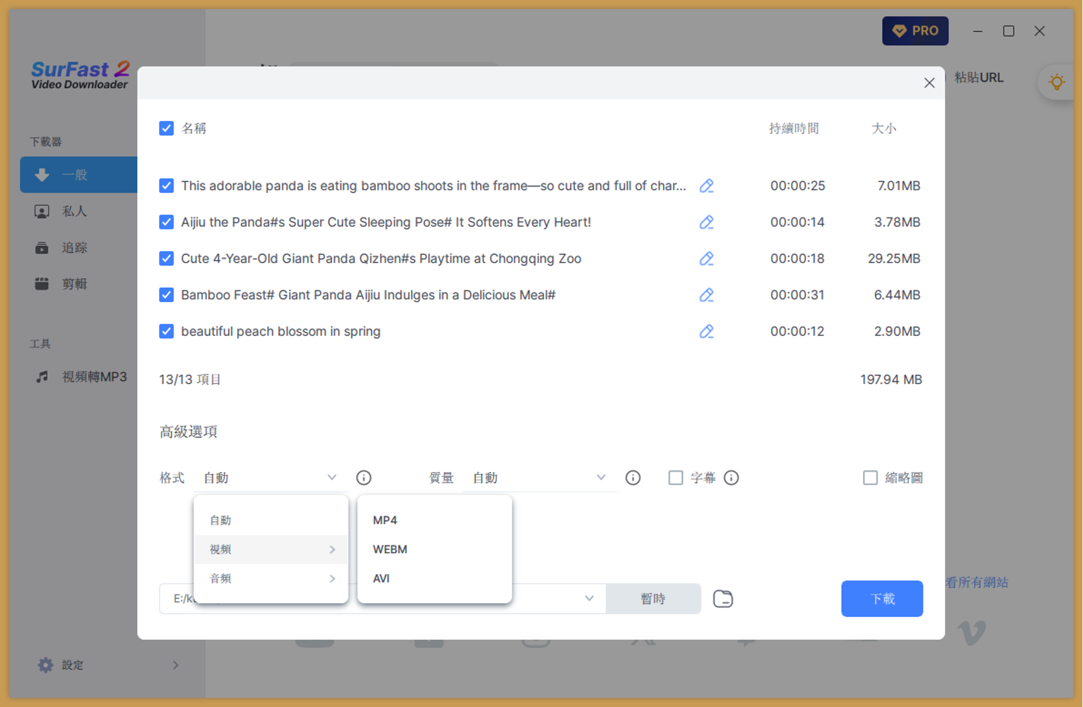Open the 格式 format dropdown
This screenshot has height=707, width=1083.
270,478
